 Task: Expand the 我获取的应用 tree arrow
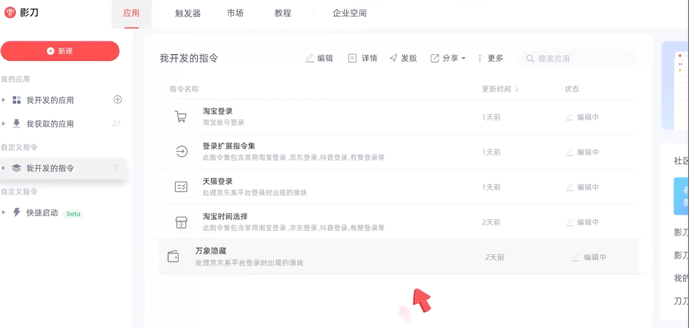pyautogui.click(x=4, y=124)
